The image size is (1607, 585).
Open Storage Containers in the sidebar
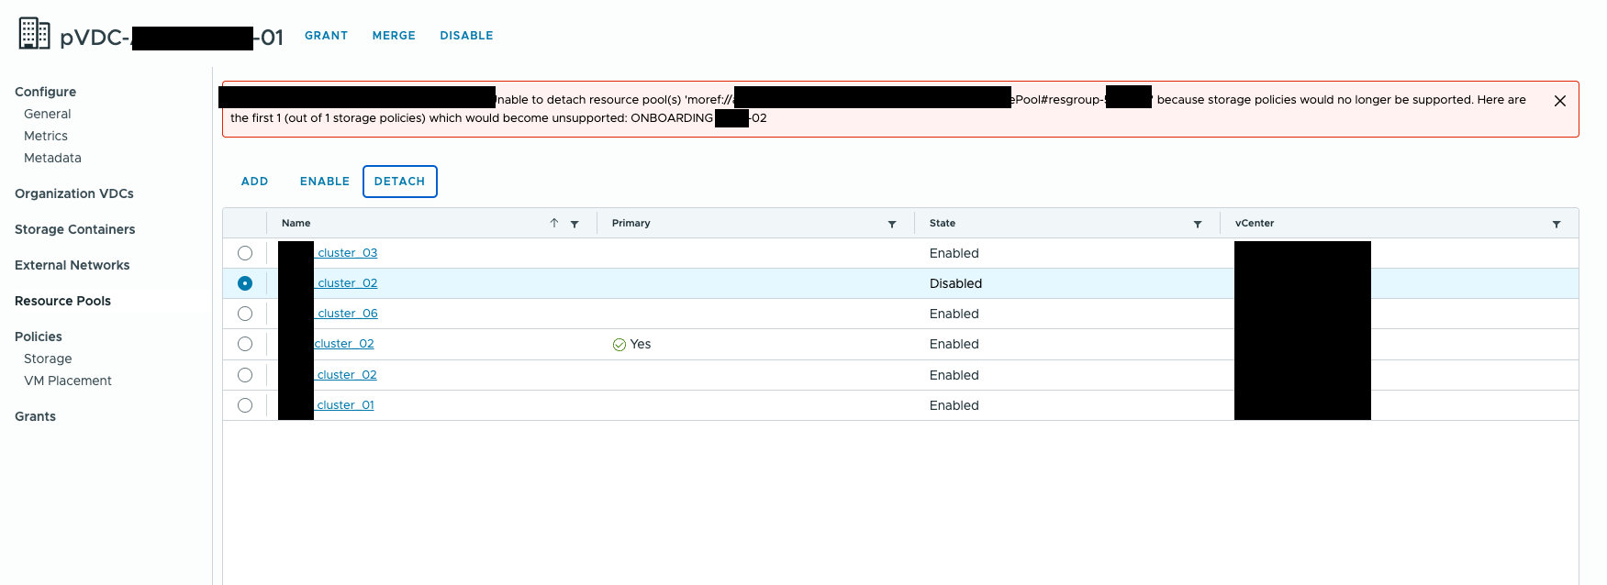click(74, 229)
